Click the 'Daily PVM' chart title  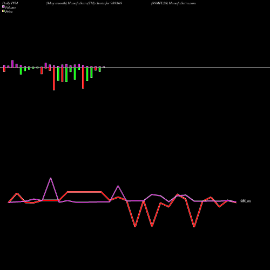click(x=10, y=3)
